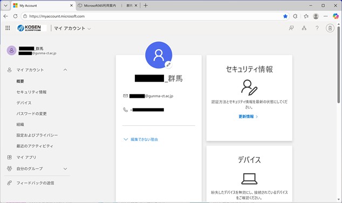Click the フィードバックの送信 icon

9,183
